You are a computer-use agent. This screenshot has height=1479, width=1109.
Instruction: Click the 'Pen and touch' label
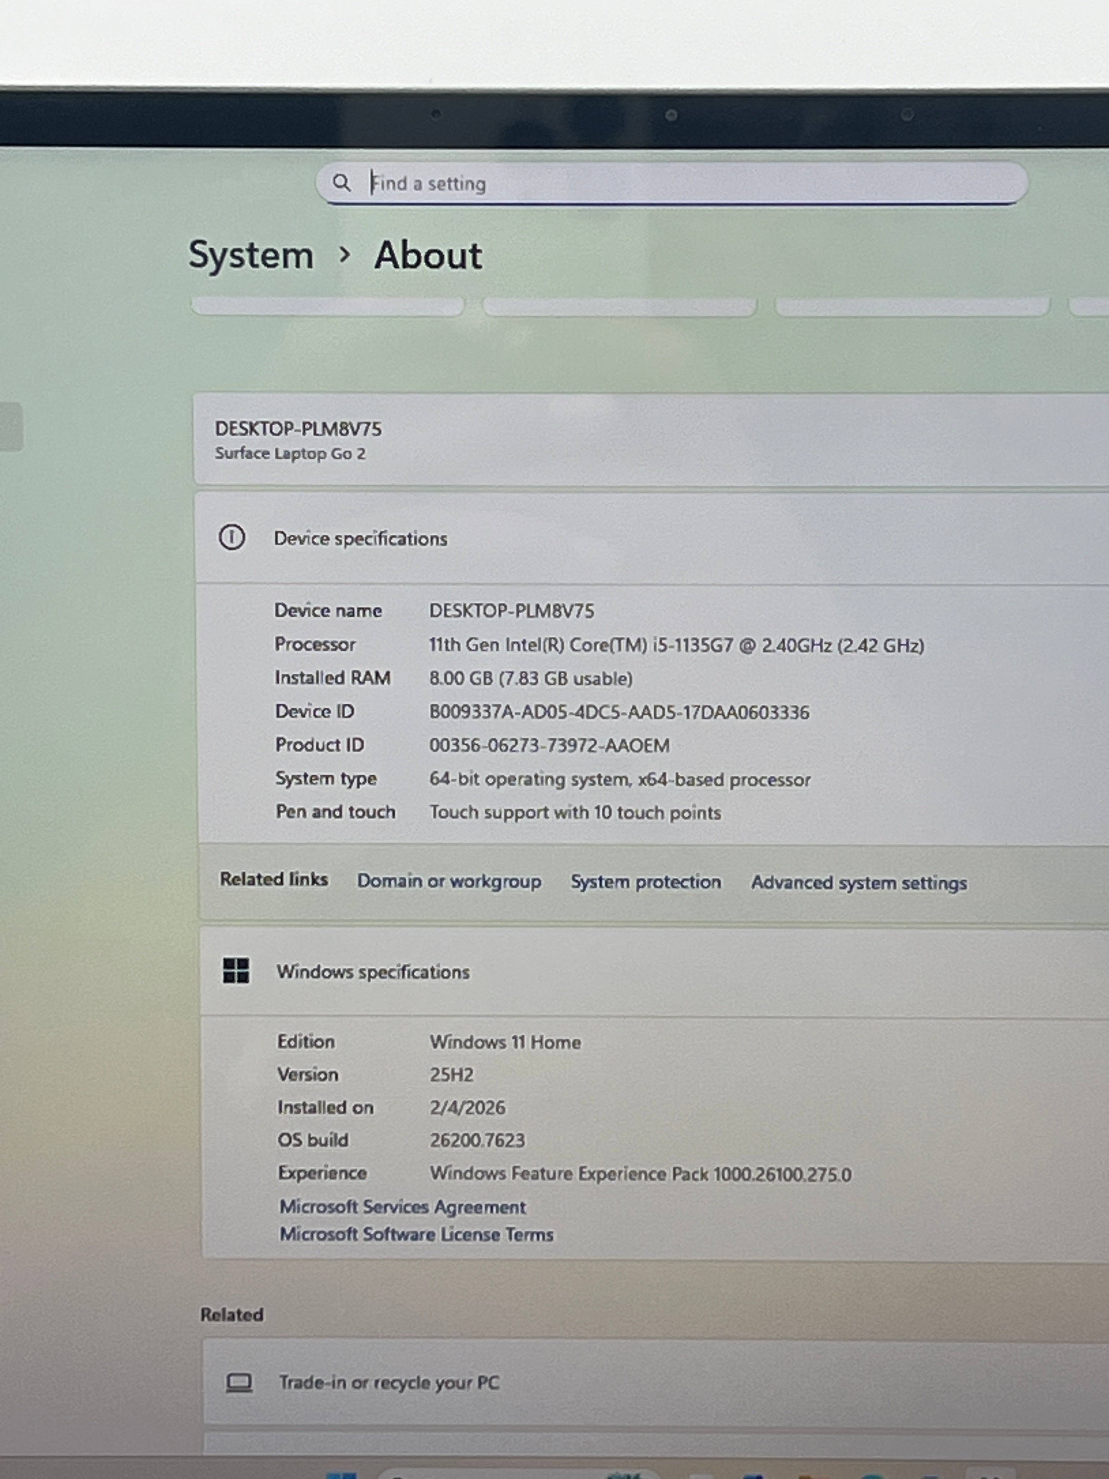336,812
